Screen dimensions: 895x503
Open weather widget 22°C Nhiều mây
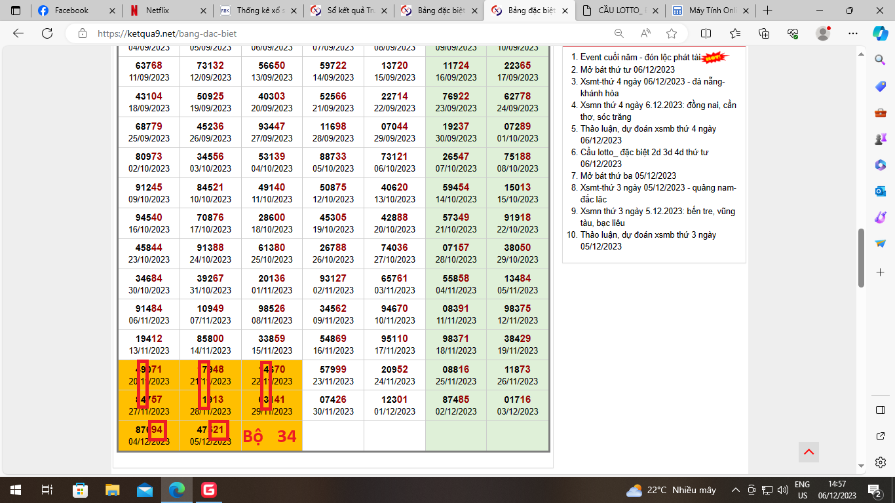[671, 490]
